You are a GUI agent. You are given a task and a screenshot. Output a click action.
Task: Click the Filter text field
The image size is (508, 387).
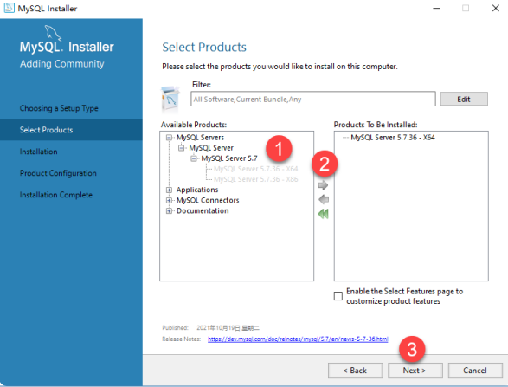pyautogui.click(x=313, y=100)
